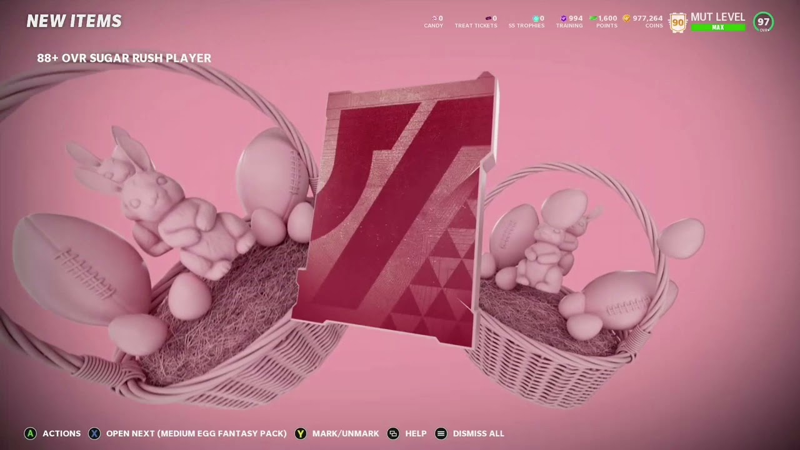Open next Medium Egg Fantasy Pack
The height and width of the screenshot is (450, 800).
point(196,433)
